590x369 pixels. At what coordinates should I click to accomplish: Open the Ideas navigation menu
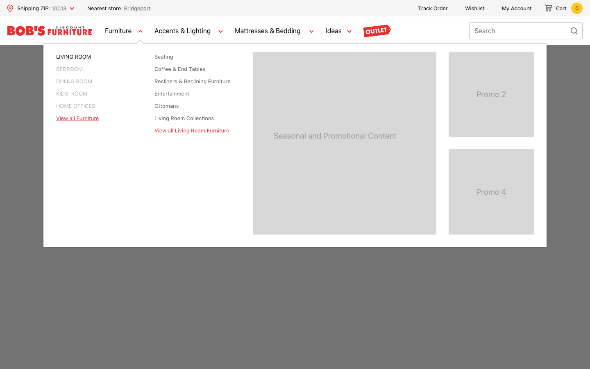pyautogui.click(x=334, y=31)
